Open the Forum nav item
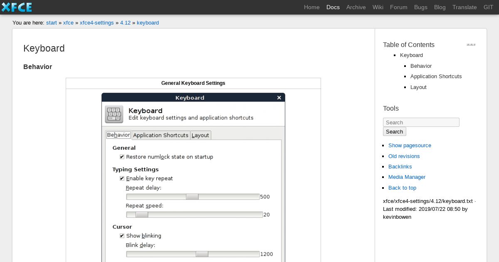The width and height of the screenshot is (499, 262). pyautogui.click(x=399, y=7)
